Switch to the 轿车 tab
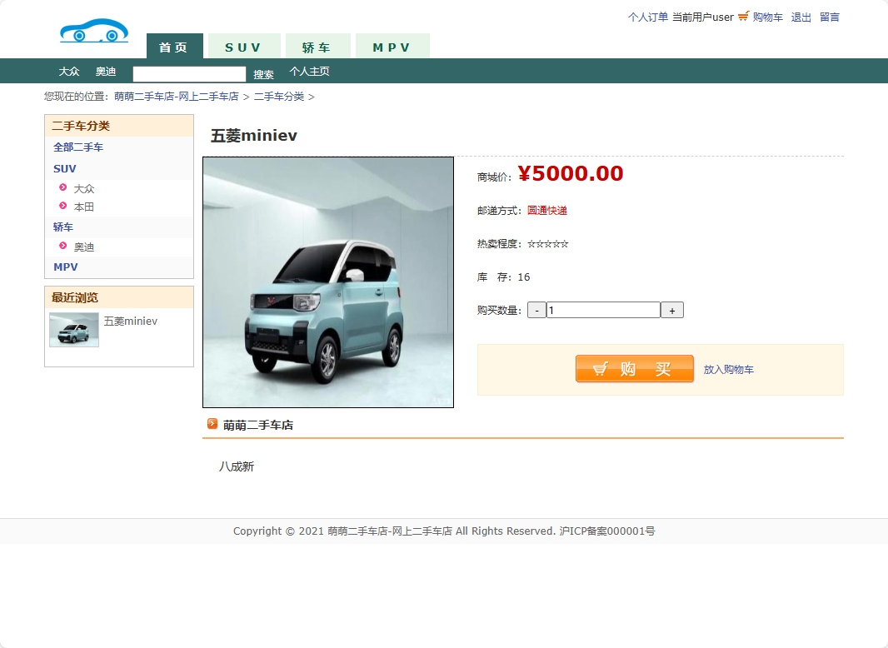 click(317, 46)
